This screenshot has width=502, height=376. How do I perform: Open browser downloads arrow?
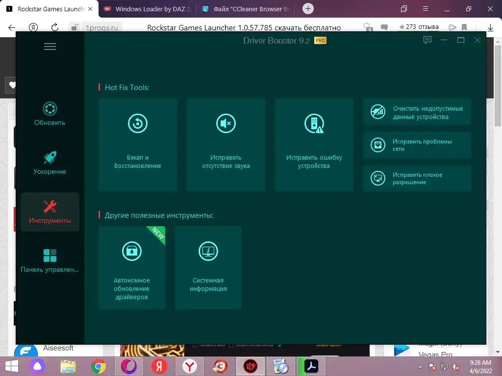coord(490,28)
